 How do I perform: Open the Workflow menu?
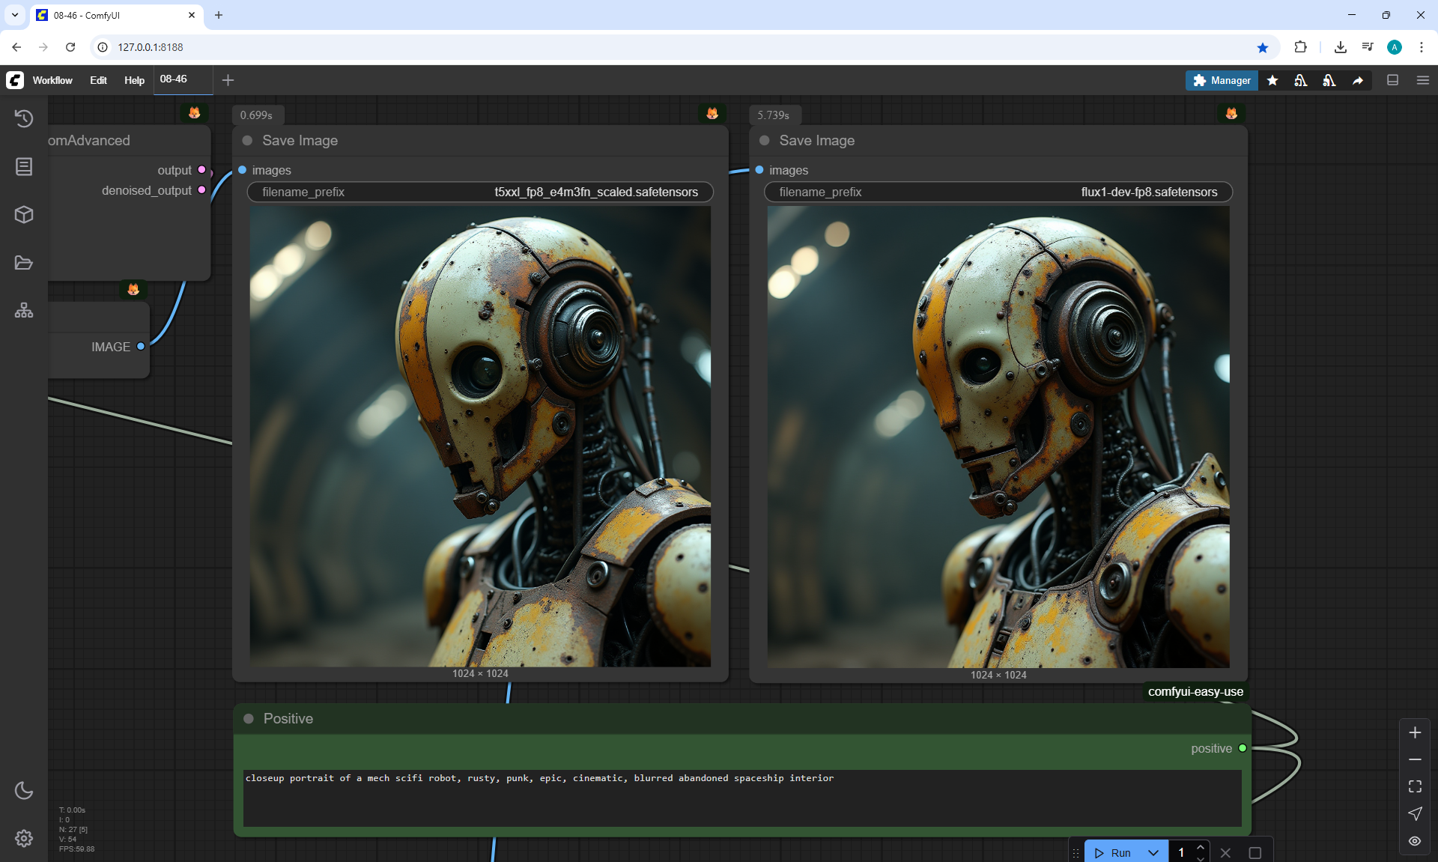point(52,80)
